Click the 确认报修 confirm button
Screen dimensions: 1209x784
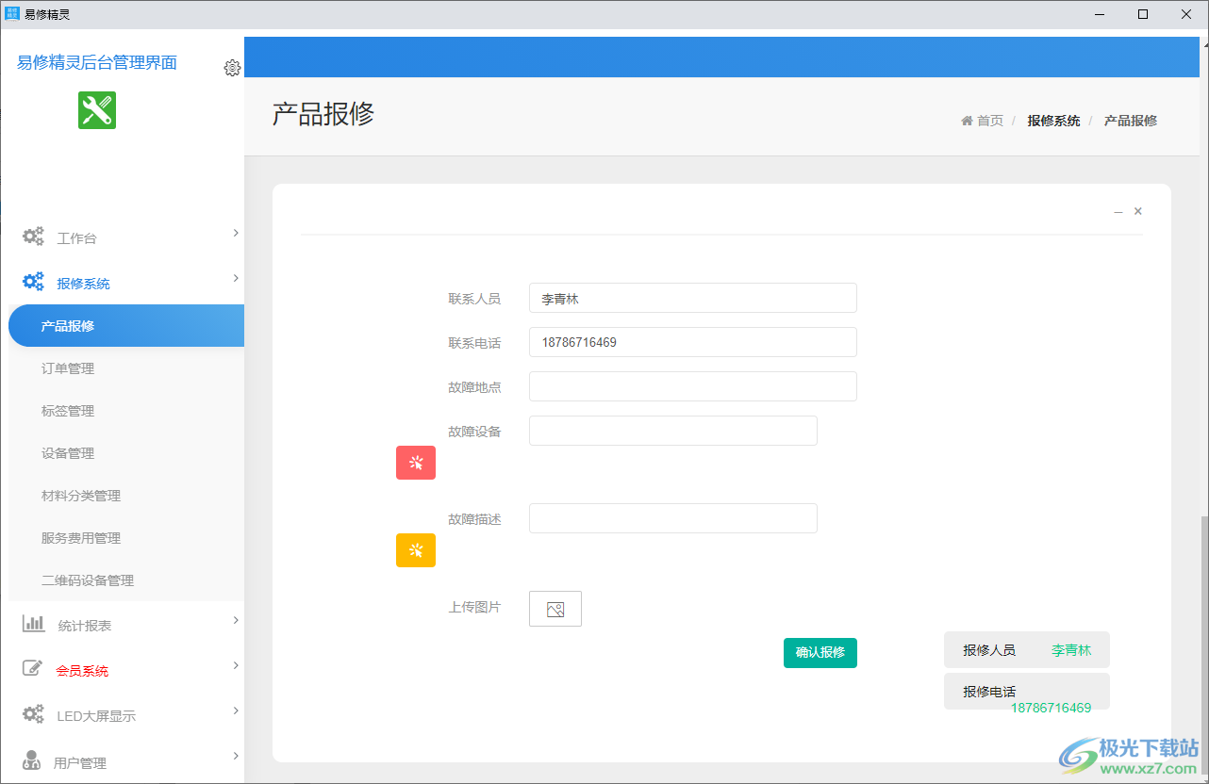click(820, 652)
